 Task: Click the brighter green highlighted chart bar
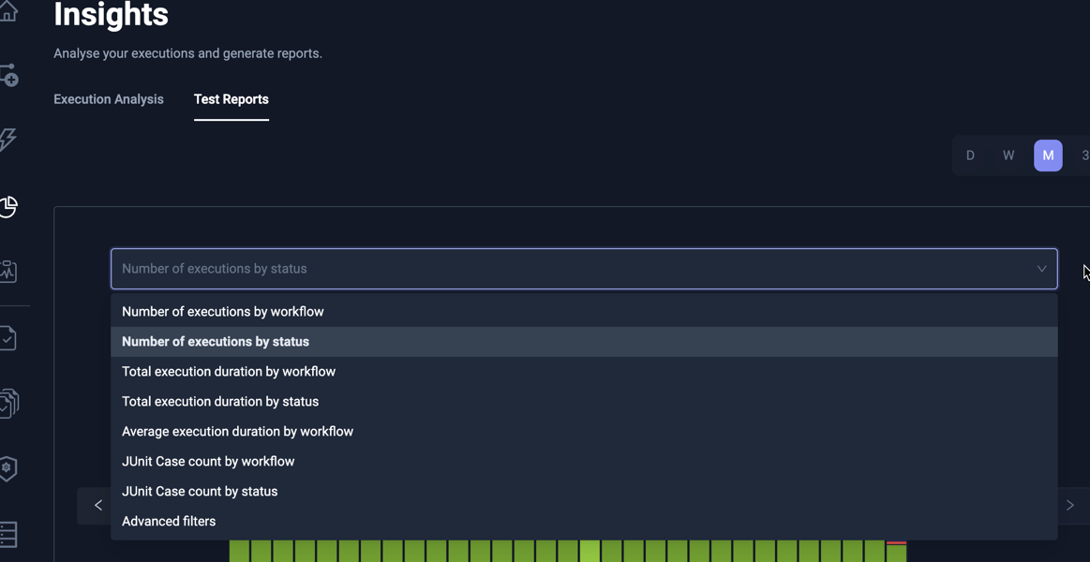point(590,552)
